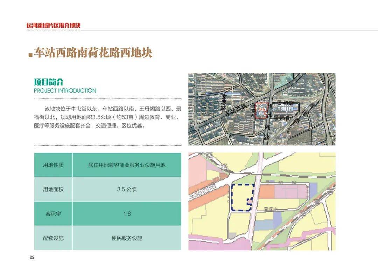Click the red outlined plot on satellite map
The image size is (378, 279).
[x=261, y=110]
